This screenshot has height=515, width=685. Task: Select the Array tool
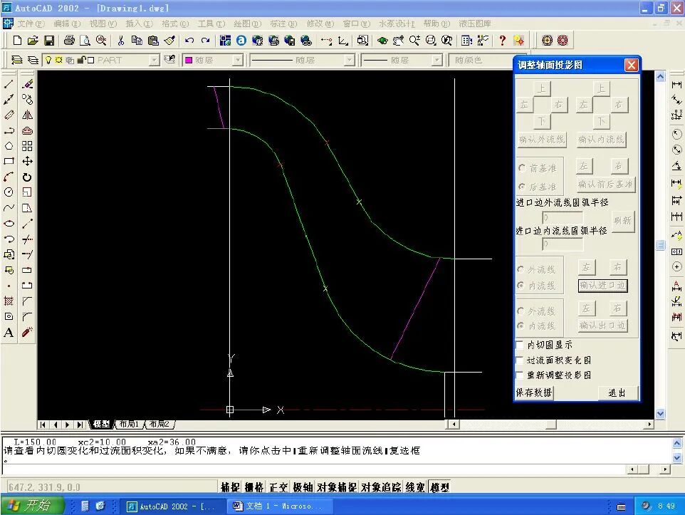tap(27, 146)
